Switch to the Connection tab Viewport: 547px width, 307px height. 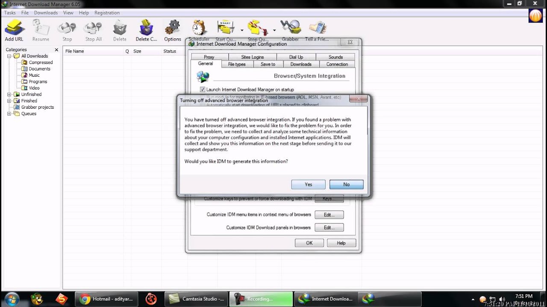337,64
